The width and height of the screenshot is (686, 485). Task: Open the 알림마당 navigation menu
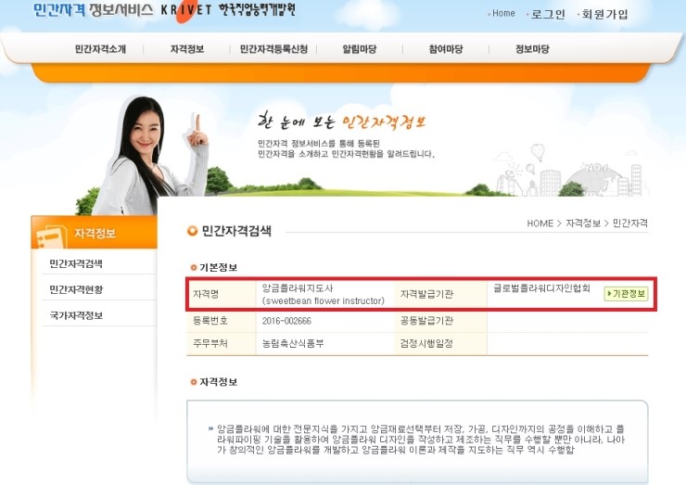point(359,49)
